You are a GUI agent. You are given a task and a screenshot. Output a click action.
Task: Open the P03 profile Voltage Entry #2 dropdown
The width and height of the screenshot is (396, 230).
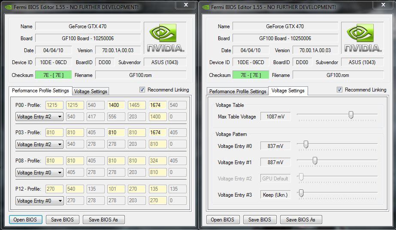pos(39,144)
